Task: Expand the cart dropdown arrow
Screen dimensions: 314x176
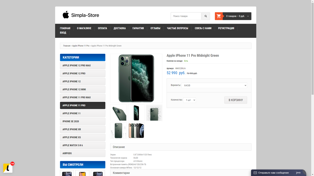Action: point(248,16)
